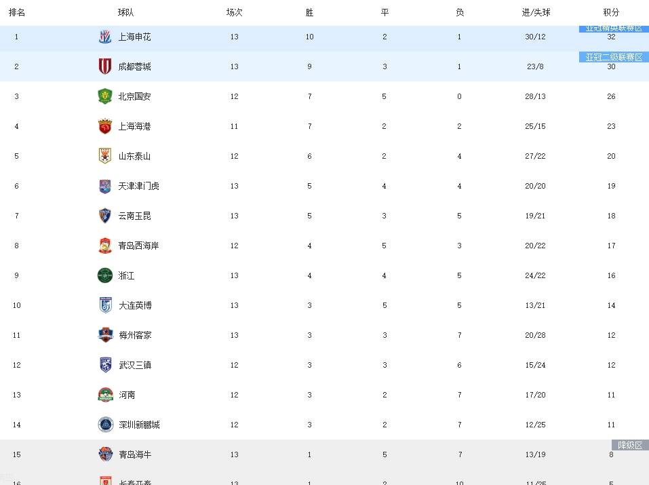The image size is (649, 485).
Task: Open the Henan (河南) team name link
Action: coord(127,395)
